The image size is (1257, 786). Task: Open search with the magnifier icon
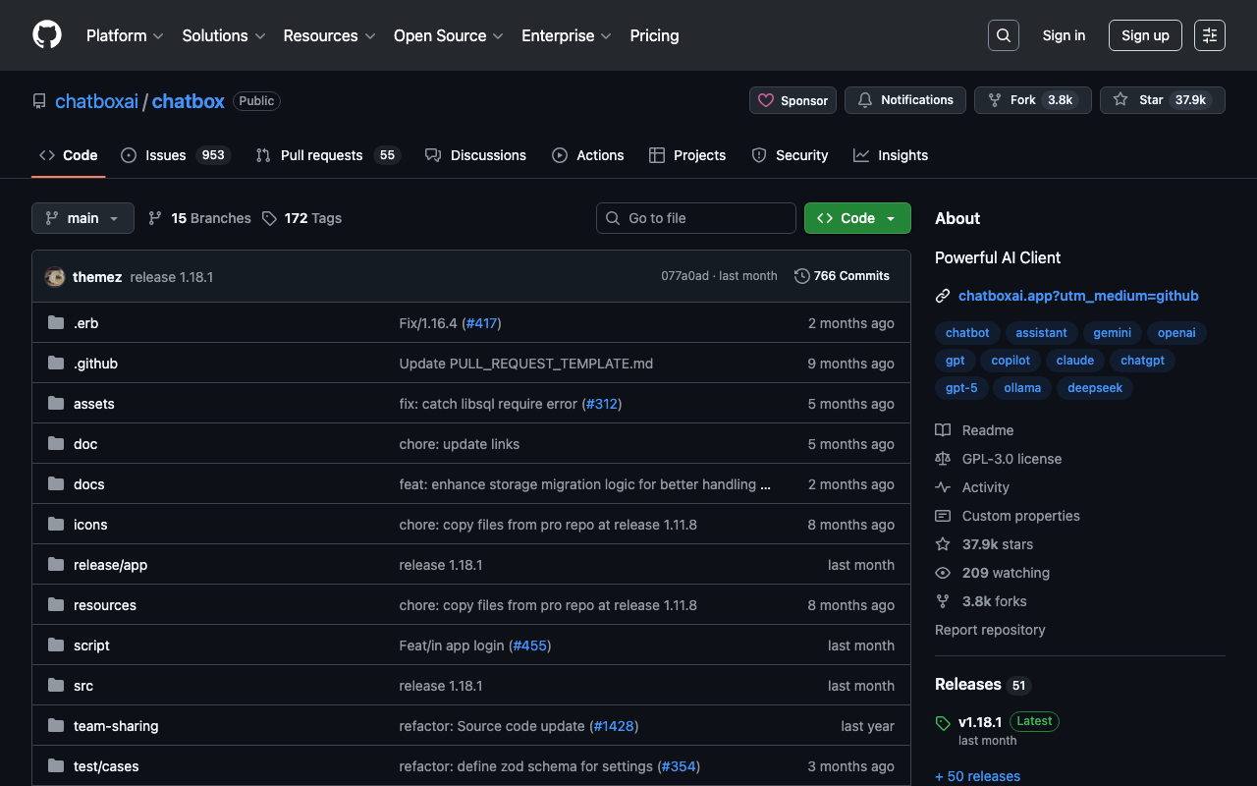[x=1003, y=35]
